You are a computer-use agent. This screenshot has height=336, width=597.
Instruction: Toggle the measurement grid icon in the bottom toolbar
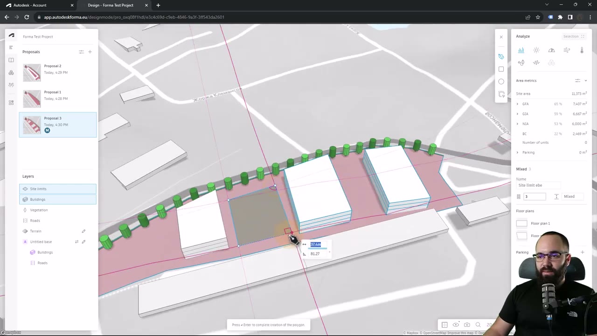click(444, 325)
